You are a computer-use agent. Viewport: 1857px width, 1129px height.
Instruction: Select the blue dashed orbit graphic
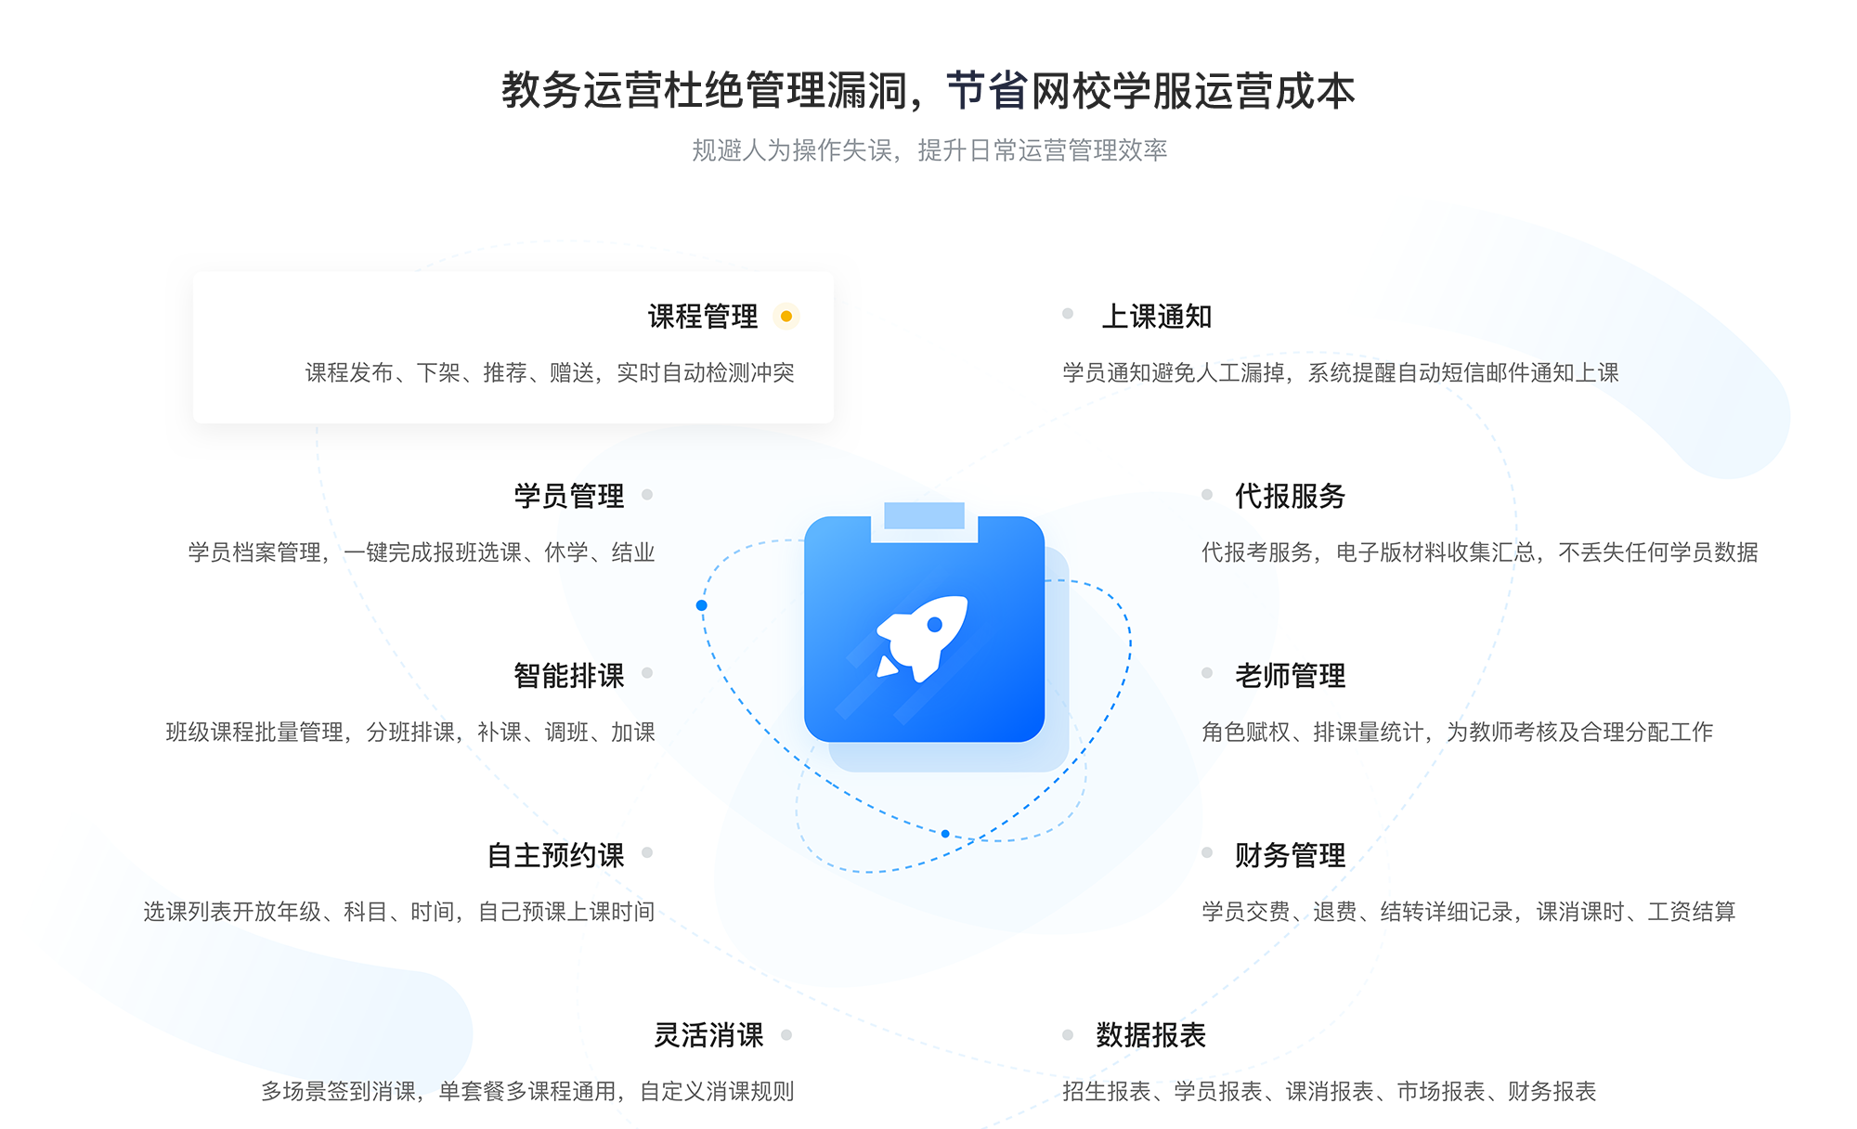coord(928,650)
